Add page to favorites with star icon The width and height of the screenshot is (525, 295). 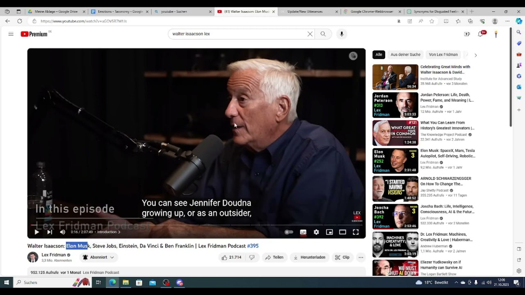click(431, 21)
